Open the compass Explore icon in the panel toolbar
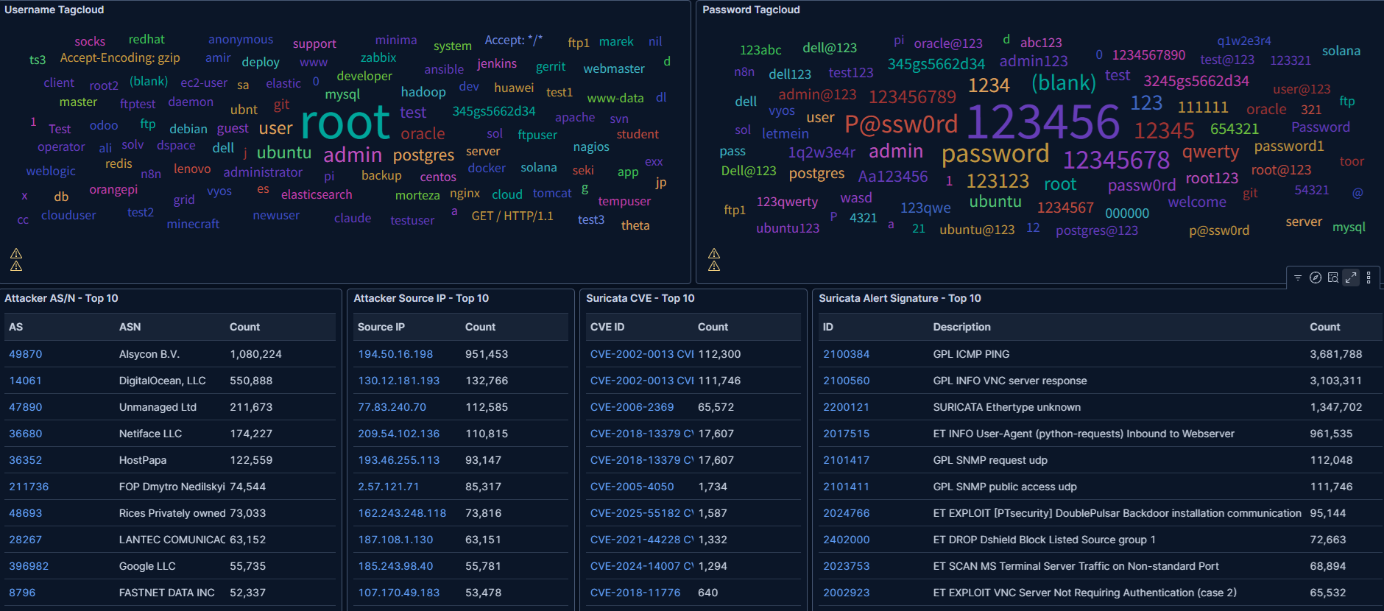The image size is (1384, 611). tap(1316, 278)
